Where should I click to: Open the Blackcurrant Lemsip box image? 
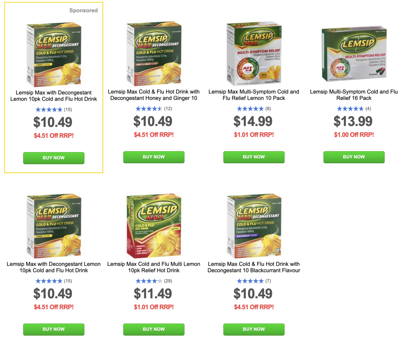click(254, 226)
